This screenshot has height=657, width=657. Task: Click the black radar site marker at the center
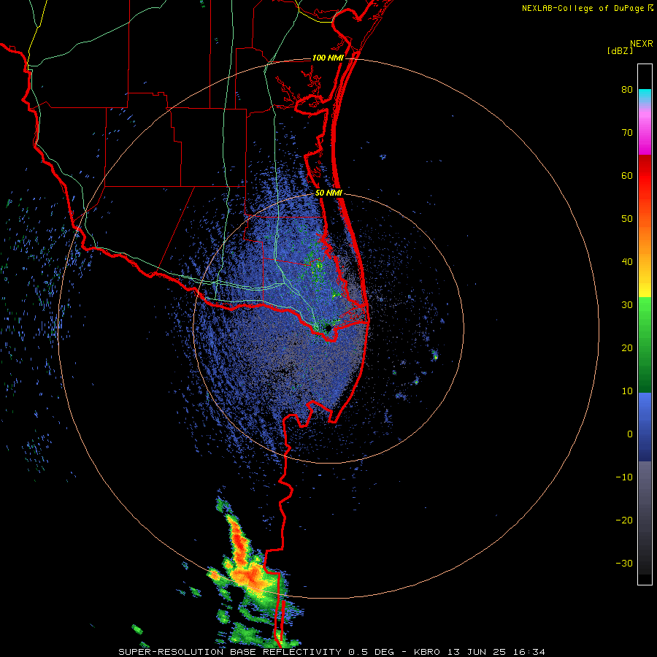click(328, 327)
